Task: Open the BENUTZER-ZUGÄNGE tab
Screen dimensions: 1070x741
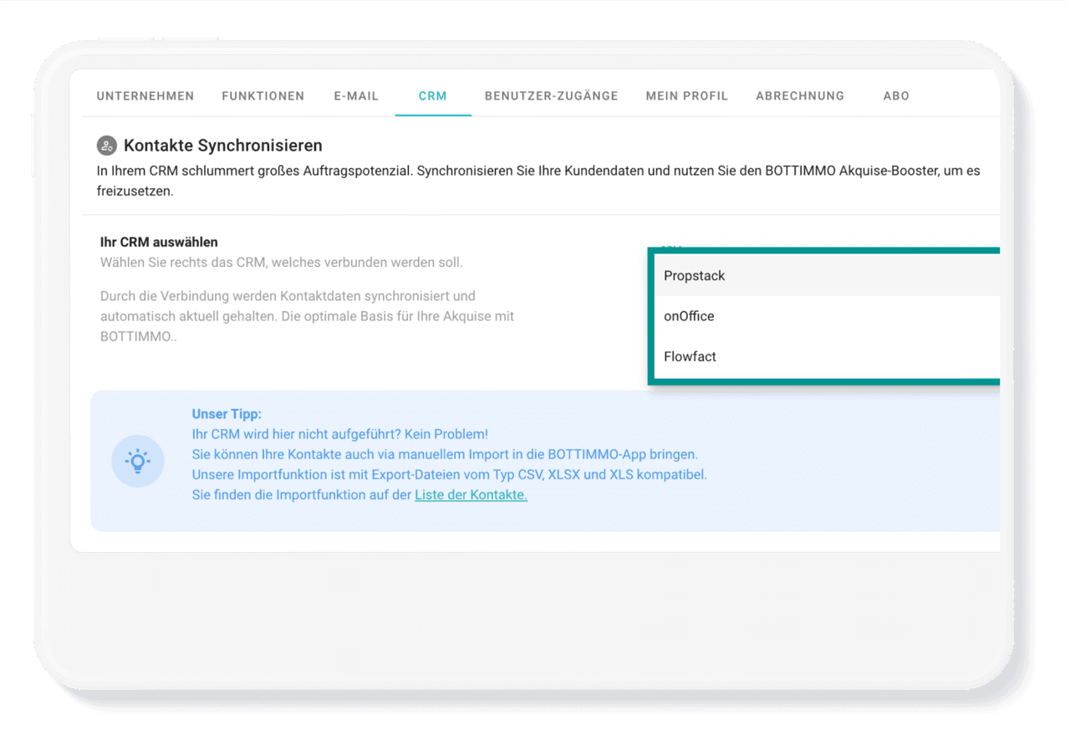Action: (x=552, y=95)
